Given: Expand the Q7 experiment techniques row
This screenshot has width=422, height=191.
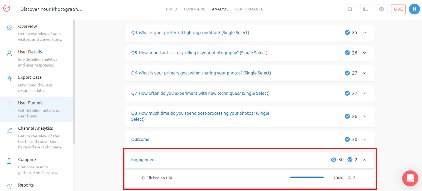Looking at the screenshot, I should click(365, 93).
